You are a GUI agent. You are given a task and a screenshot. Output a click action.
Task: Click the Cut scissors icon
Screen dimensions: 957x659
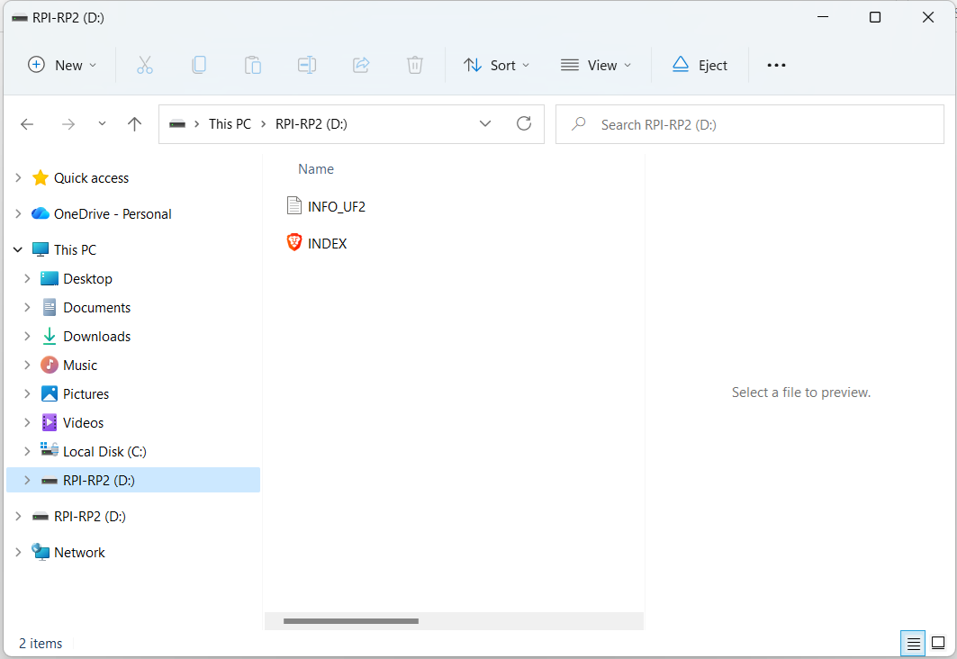(x=145, y=65)
